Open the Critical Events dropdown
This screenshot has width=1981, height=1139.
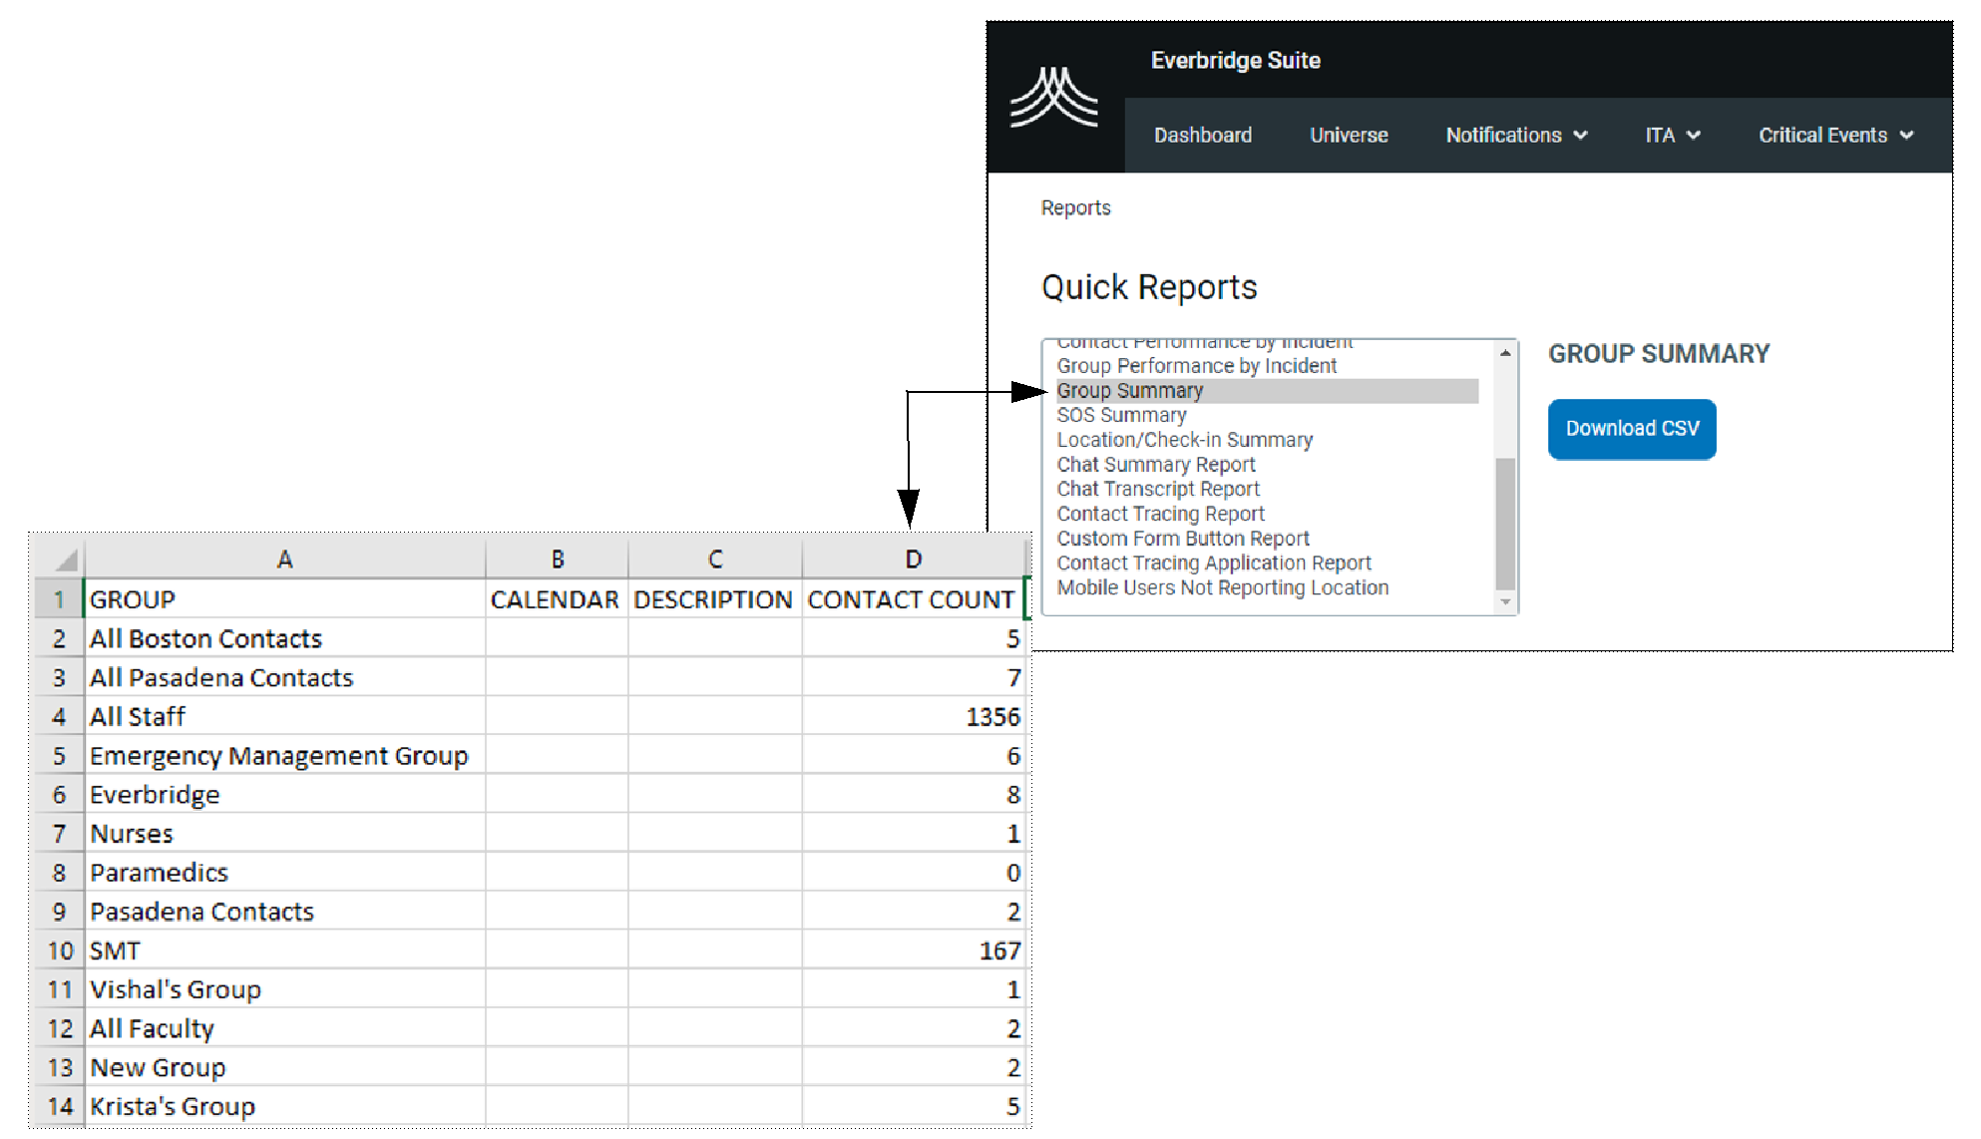click(x=1835, y=135)
